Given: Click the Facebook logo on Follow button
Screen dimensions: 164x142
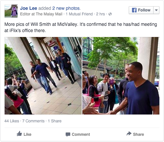Looking at the screenshot, I should pyautogui.click(x=134, y=10).
